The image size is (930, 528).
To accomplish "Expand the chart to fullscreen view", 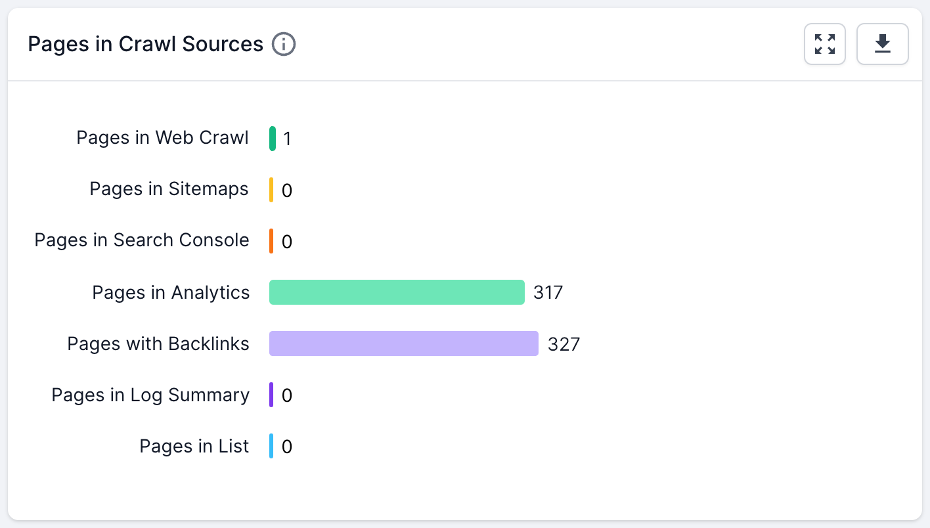I will click(x=824, y=44).
